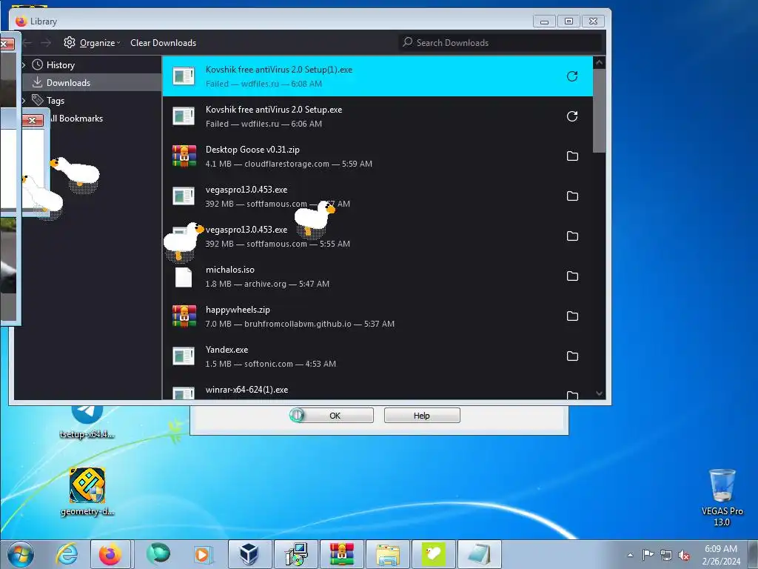Click the Downloads arrow icon in sidebar
This screenshot has height=569, width=758.
pyautogui.click(x=37, y=82)
